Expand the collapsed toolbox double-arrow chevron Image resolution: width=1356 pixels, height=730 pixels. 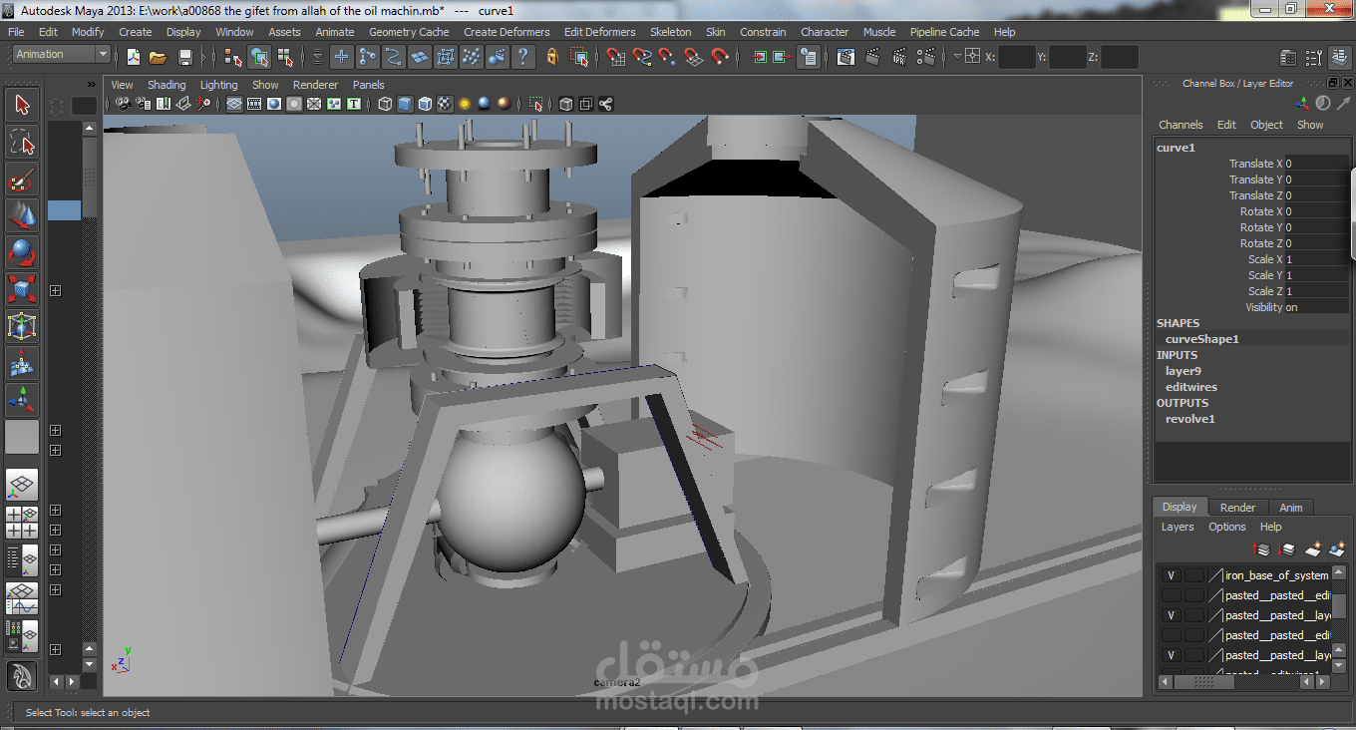92,85
